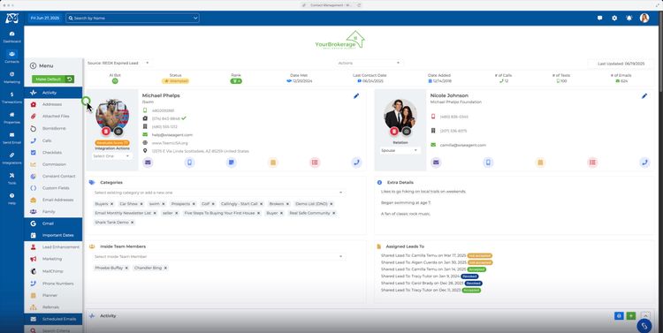
Task: Open Tools in the left navigation bar
Action: pyautogui.click(x=11, y=178)
